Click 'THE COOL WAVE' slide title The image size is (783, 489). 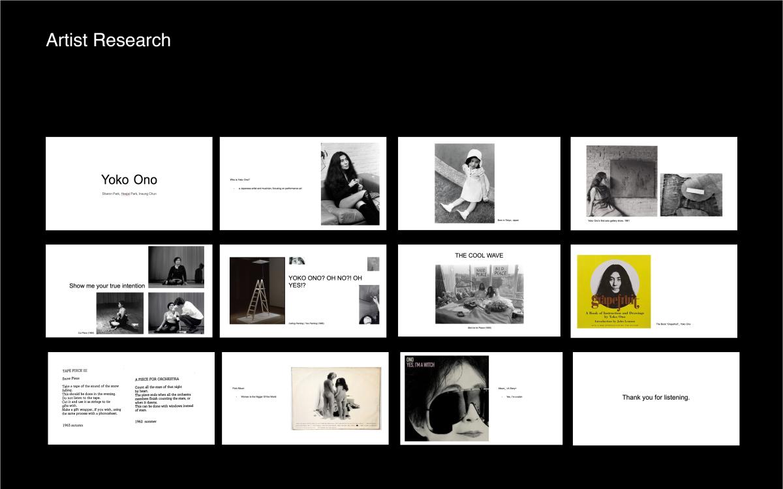(479, 256)
